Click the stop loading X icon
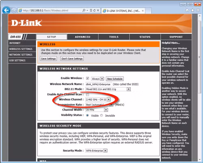Image resolution: width=203 pixels, height=163 pixels. tap(98, 11)
